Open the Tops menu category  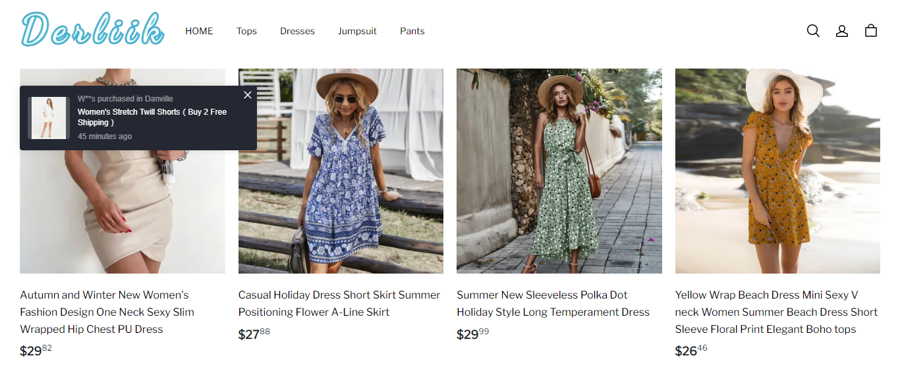tap(246, 31)
